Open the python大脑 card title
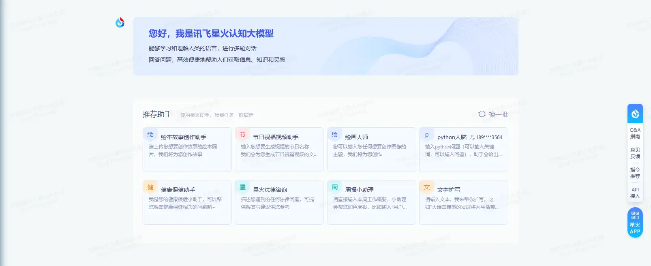 pos(452,137)
